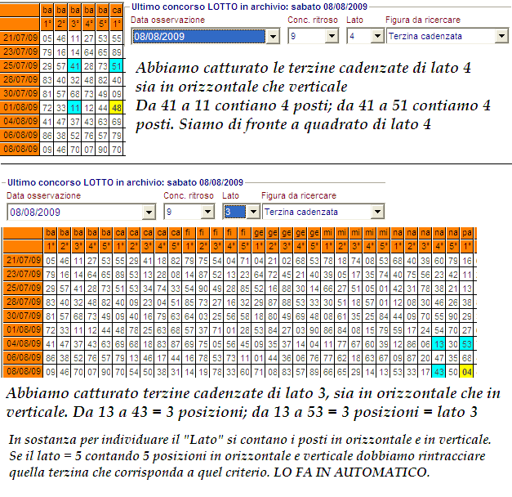Expand Figura da ricercare dropdown beside Lato 4
This screenshot has width=512, height=497.
(501, 36)
